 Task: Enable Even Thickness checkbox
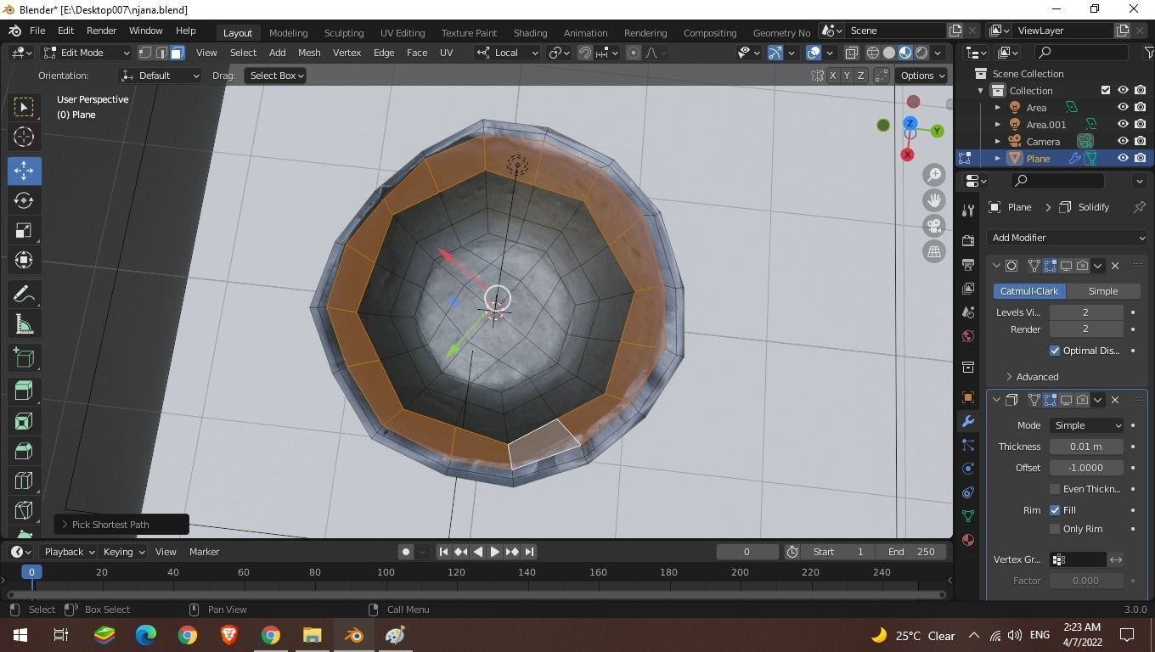[x=1055, y=489]
